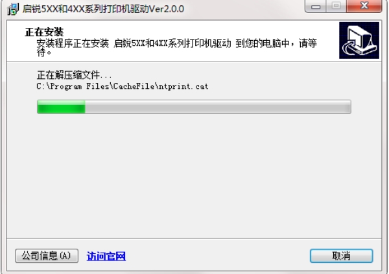Screen dimensions: 389x274
Task: Click the greyed-out maximize button
Action: (336, 6)
